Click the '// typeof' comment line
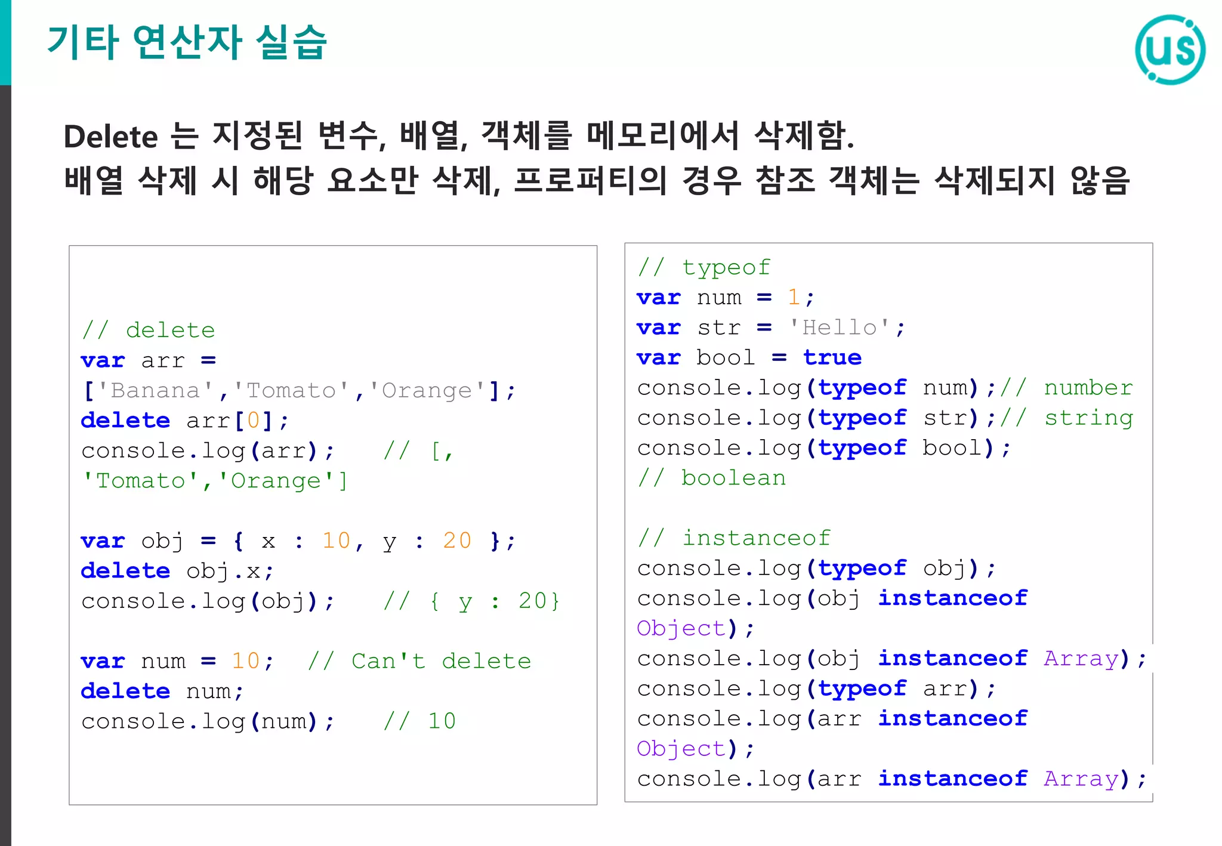 click(704, 267)
